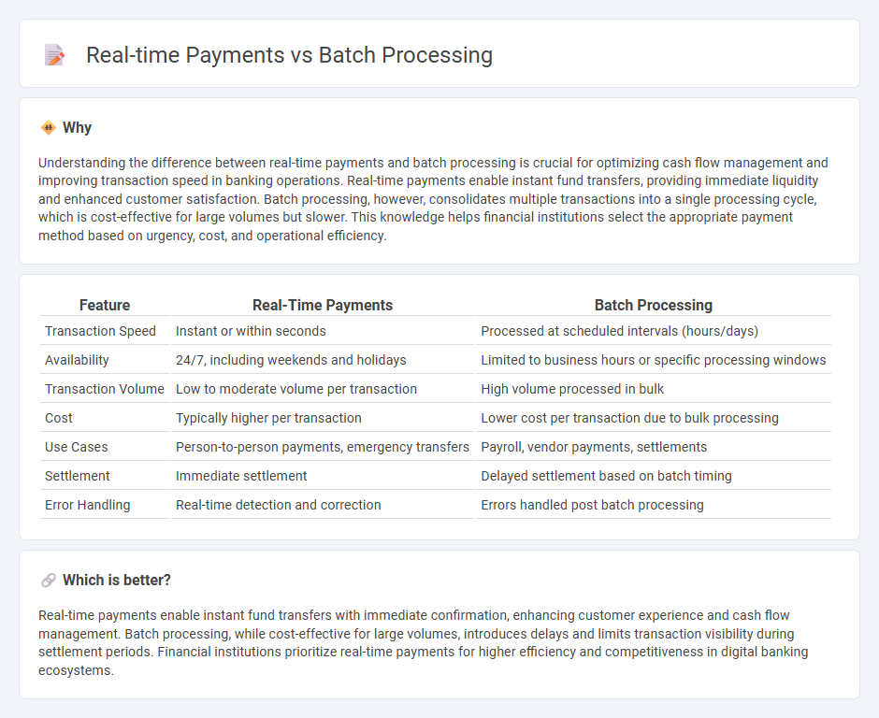Select the Transaction Volume row label

105,389
